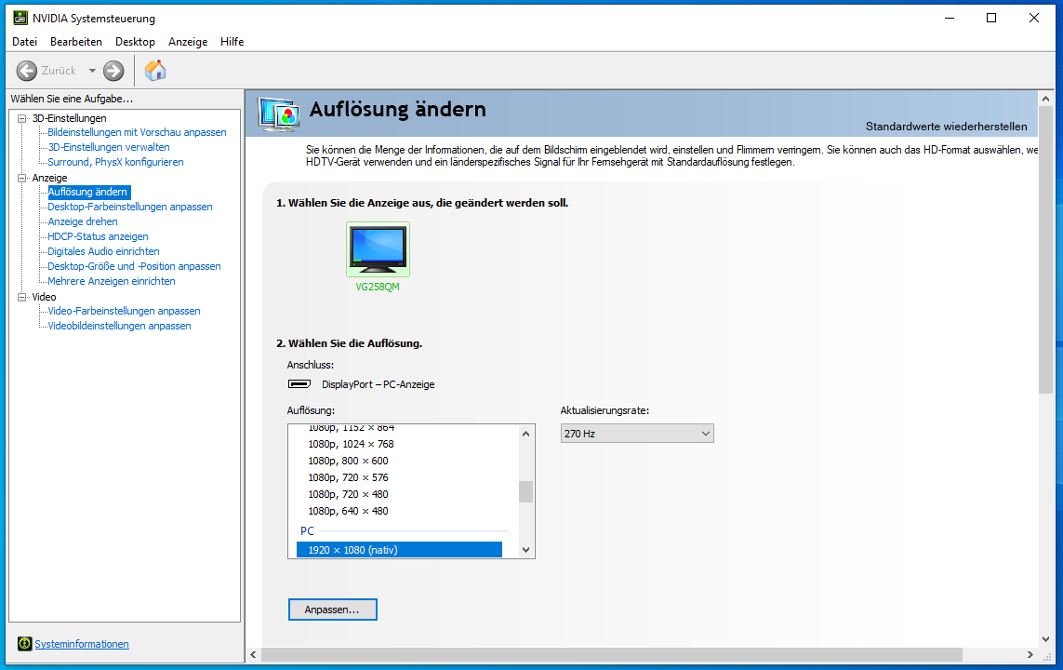1063x670 pixels.
Task: Open 3D-Einstellungen verwalten
Action: click(109, 147)
